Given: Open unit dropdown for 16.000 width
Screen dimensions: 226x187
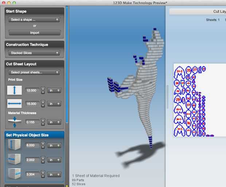Looking at the screenshot, I should click(x=54, y=104).
